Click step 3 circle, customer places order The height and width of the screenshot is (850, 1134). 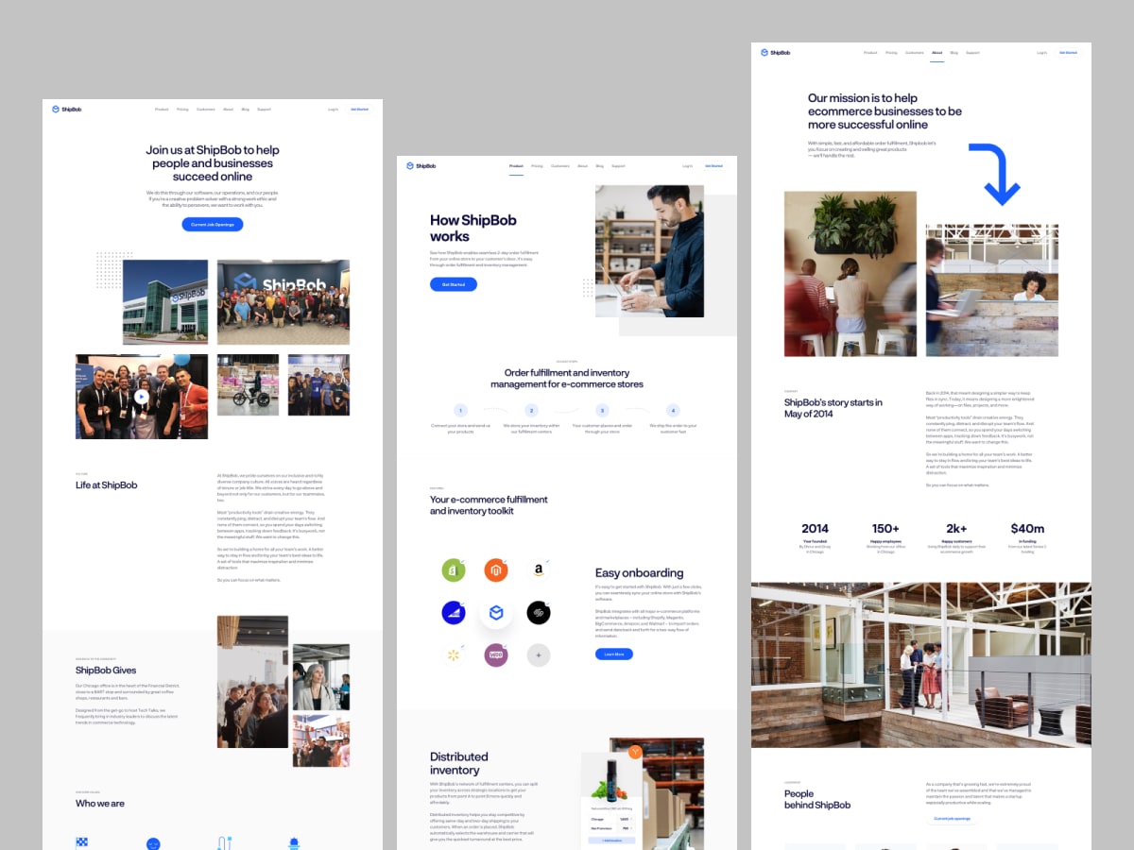602,411
